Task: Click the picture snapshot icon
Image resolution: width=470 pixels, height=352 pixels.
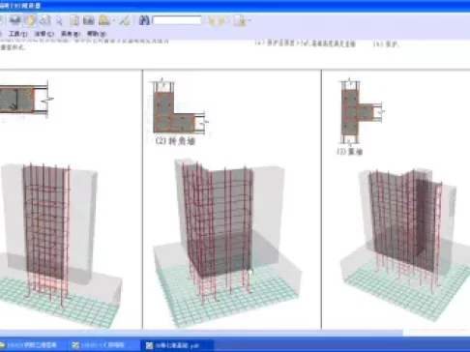Action: point(88,20)
